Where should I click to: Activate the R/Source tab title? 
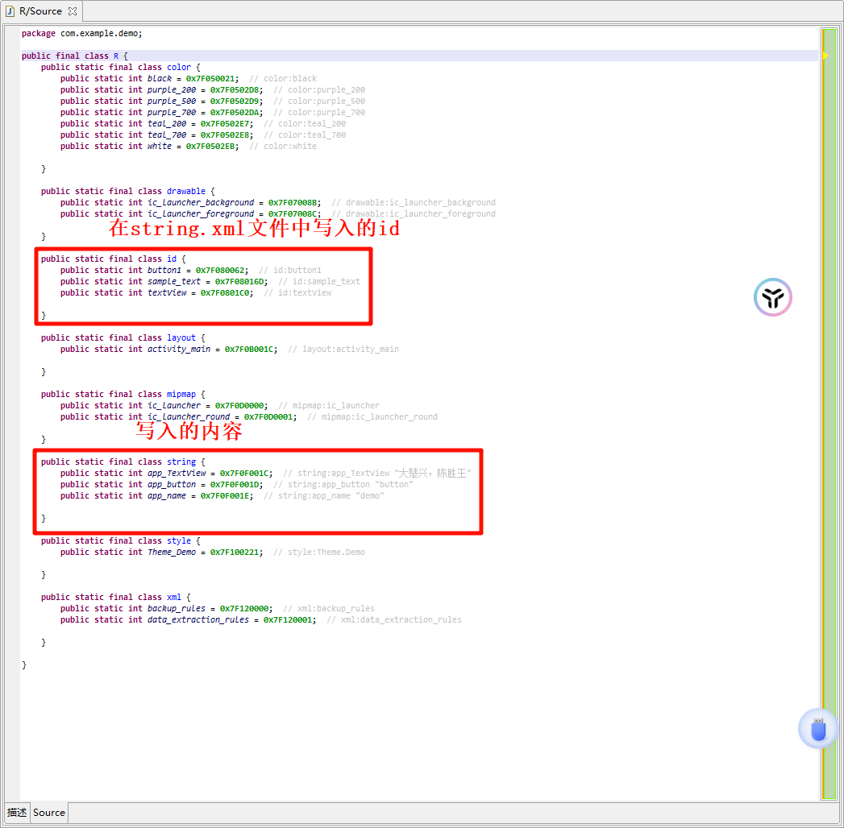[x=40, y=11]
